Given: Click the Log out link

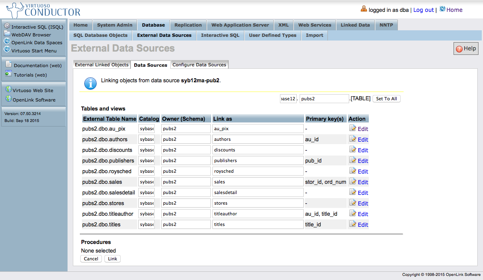Looking at the screenshot, I should click(x=424, y=10).
